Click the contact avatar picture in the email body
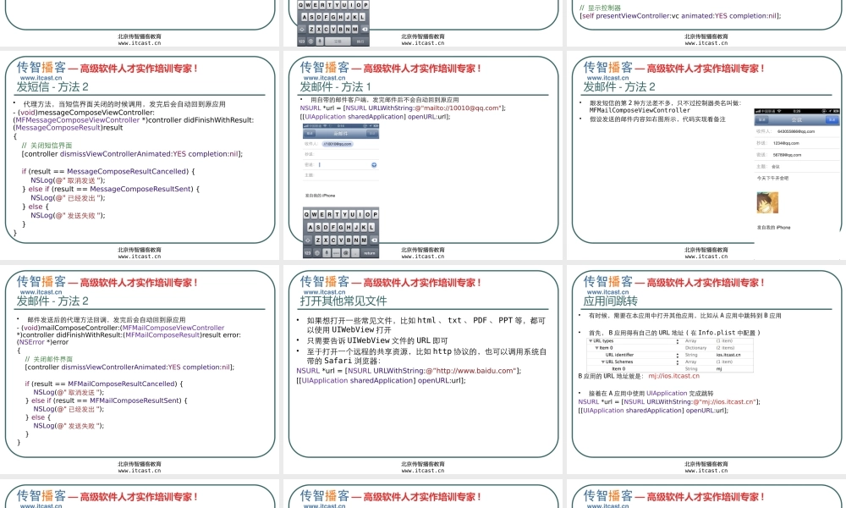The image size is (846, 508). 766,202
